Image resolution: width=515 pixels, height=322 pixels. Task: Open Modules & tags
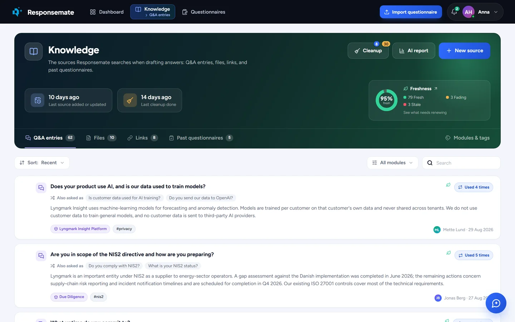(467, 138)
